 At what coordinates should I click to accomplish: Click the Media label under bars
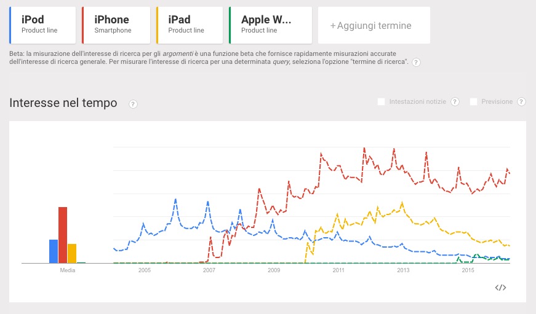coord(68,270)
